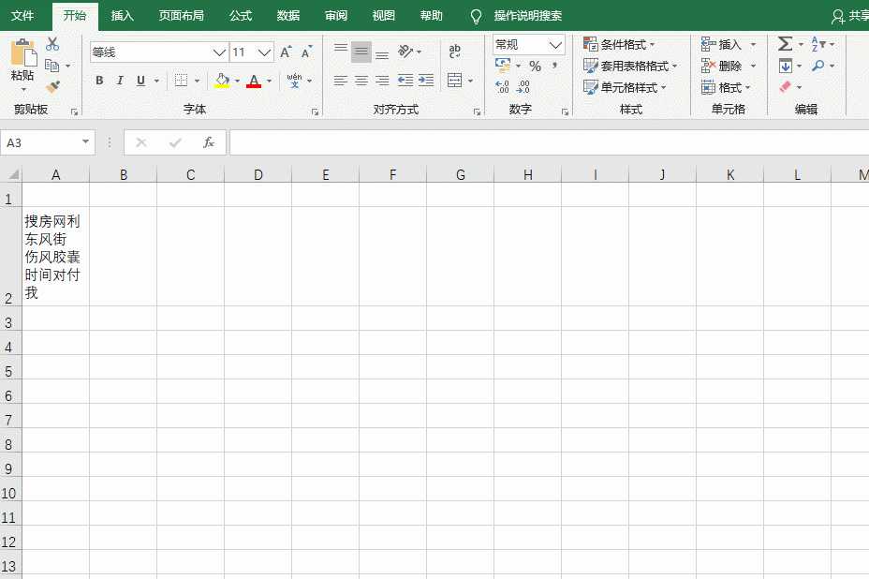Open the font color dropdown arrow

pyautogui.click(x=270, y=81)
